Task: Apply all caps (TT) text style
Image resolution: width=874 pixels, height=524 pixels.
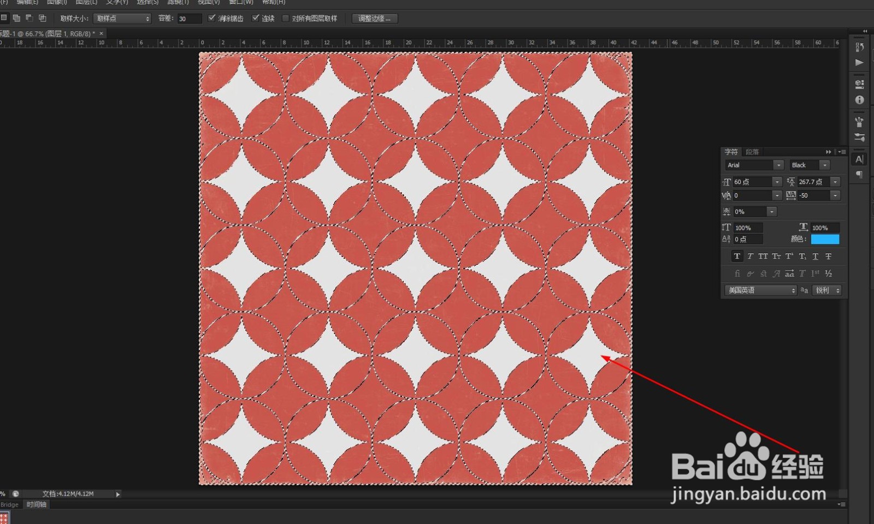Action: point(763,256)
